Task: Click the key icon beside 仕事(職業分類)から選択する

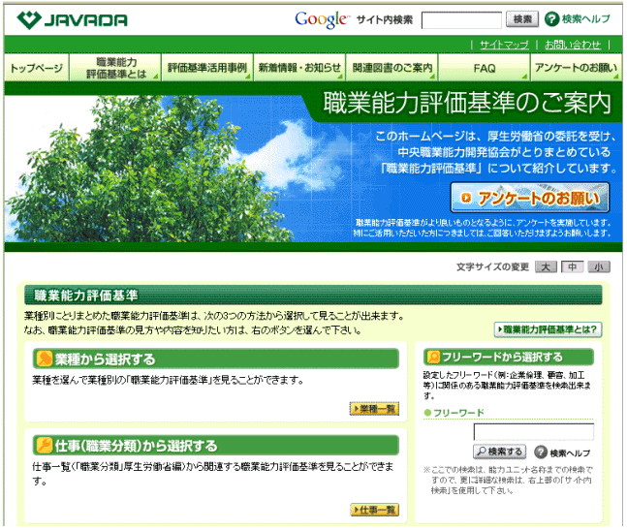Action: [x=44, y=446]
